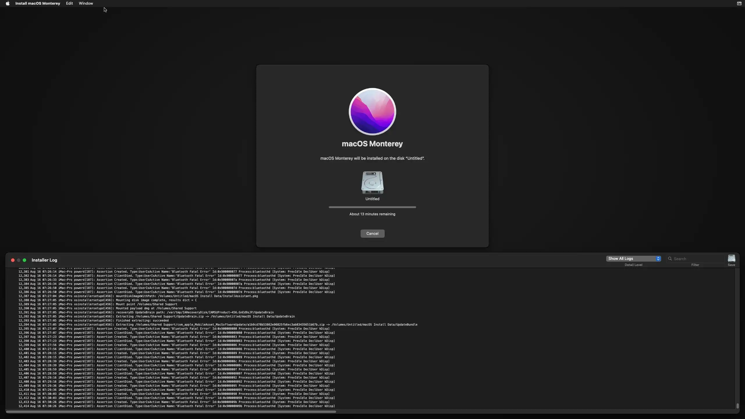
Task: Open the Show All Logs dropdown
Action: click(631, 259)
